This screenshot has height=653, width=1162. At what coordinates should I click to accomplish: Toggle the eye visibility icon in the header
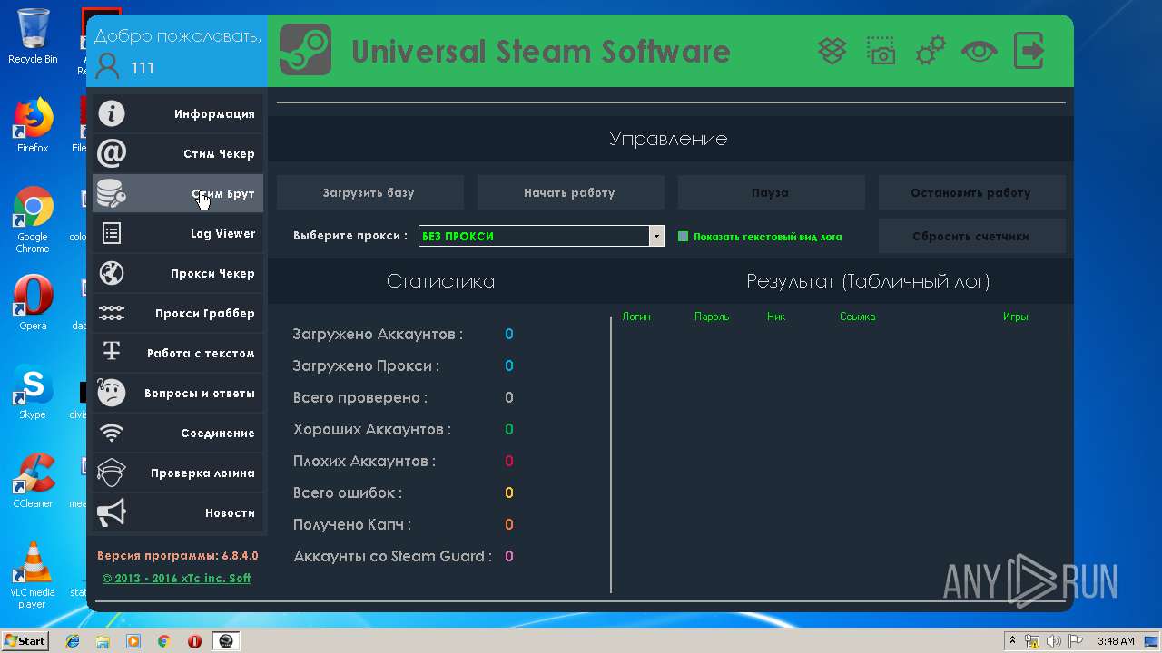[x=980, y=51]
